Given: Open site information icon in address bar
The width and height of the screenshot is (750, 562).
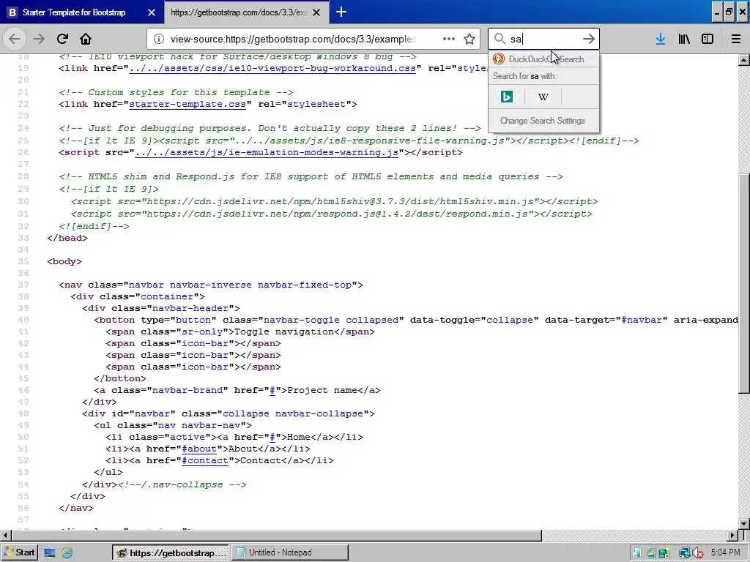Looking at the screenshot, I should (159, 40).
